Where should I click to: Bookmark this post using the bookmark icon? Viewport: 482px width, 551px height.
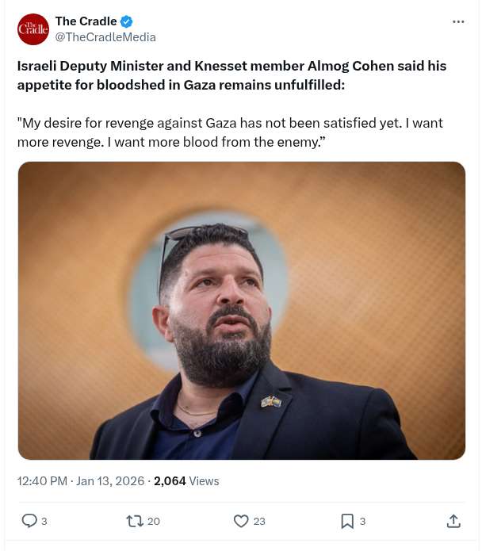pyautogui.click(x=347, y=521)
